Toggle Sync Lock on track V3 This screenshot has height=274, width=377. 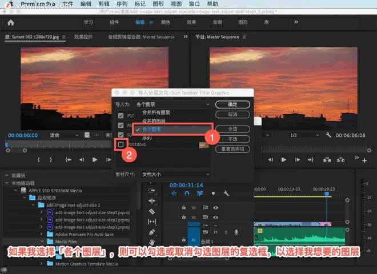coord(205,207)
